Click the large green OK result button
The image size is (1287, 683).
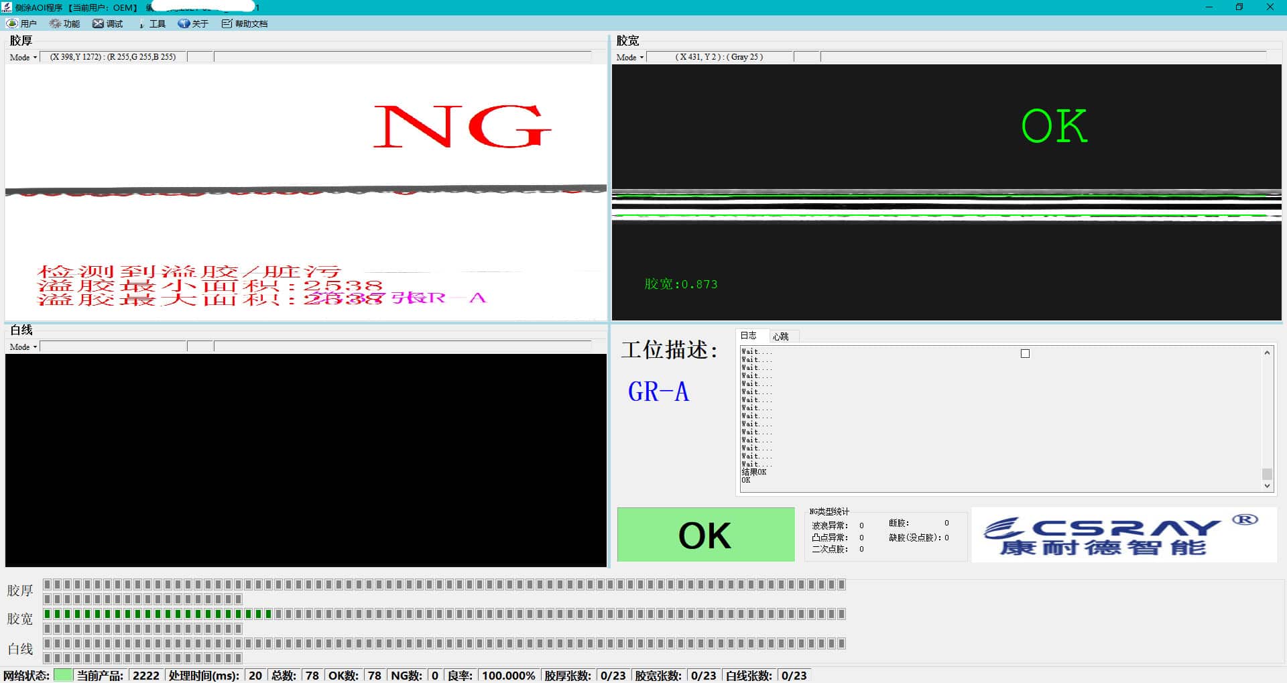click(705, 535)
